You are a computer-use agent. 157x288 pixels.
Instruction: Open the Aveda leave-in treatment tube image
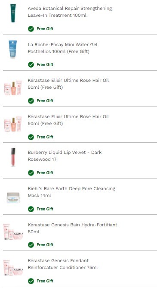13,13
